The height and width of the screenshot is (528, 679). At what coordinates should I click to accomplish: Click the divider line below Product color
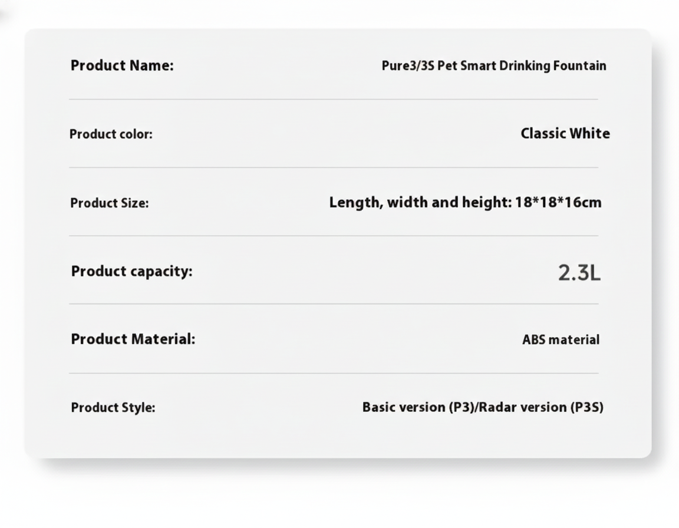pyautogui.click(x=334, y=168)
